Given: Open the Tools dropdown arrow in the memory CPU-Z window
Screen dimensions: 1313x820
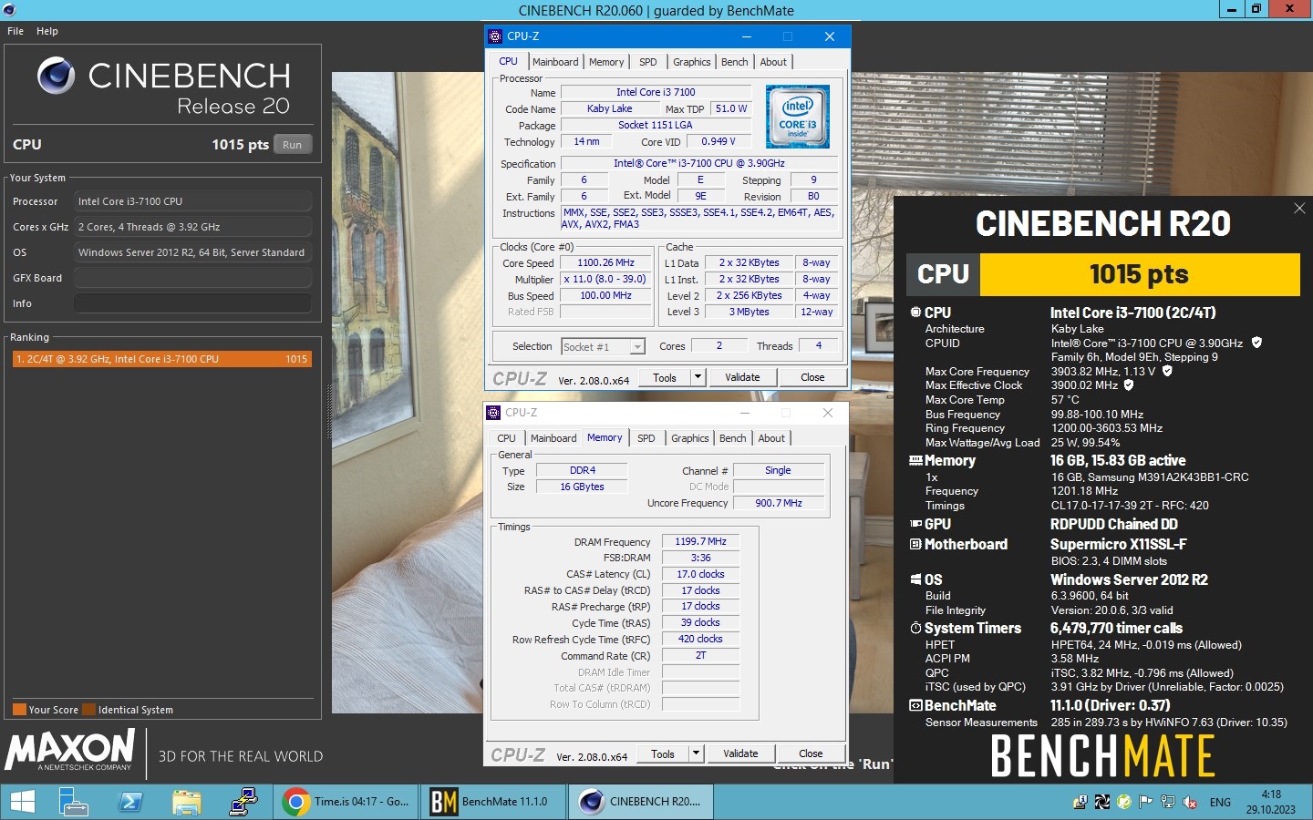Looking at the screenshot, I should pos(696,753).
